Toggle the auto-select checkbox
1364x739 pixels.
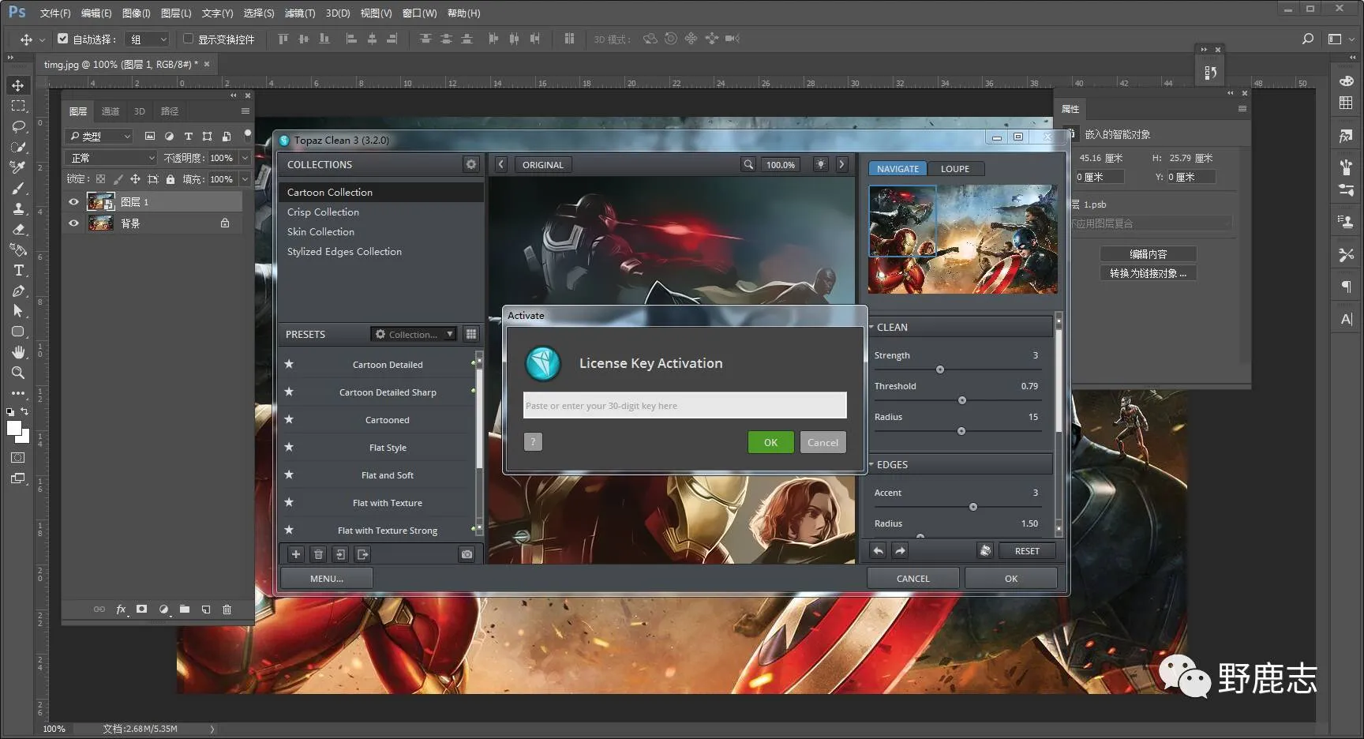63,39
